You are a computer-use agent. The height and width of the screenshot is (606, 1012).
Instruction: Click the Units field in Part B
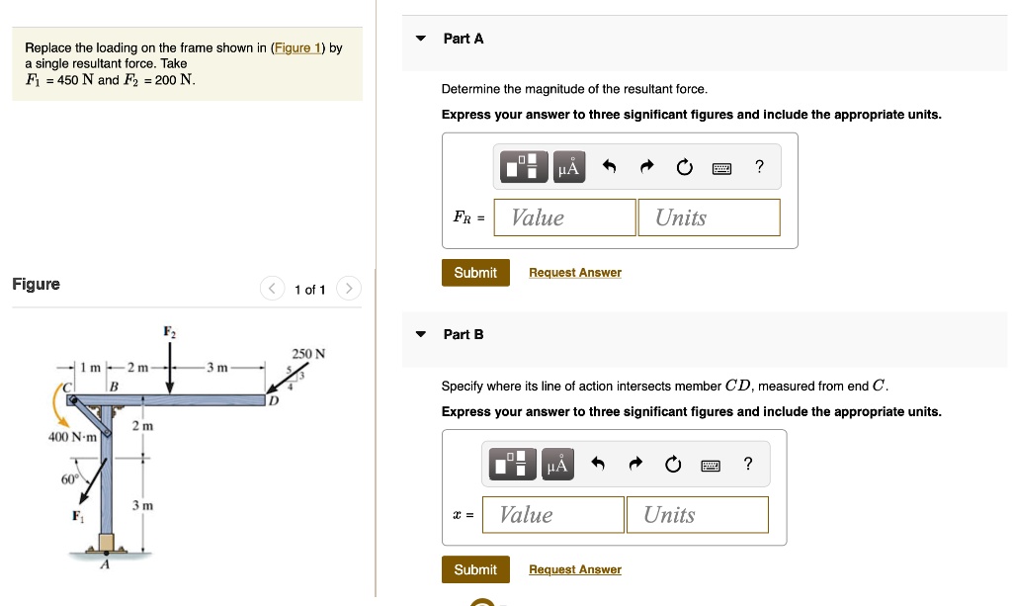(x=697, y=514)
